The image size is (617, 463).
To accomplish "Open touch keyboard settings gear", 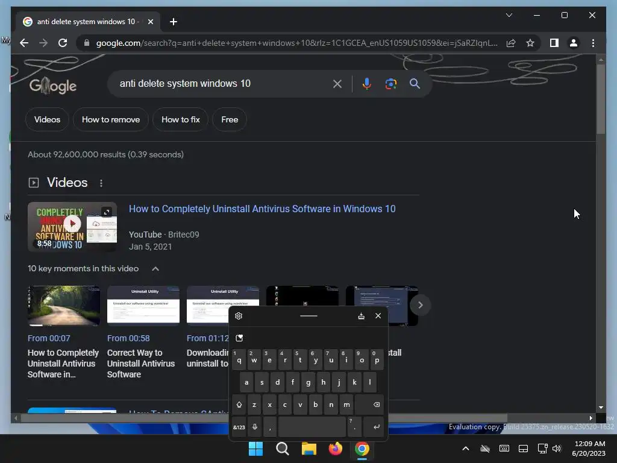I will tap(239, 316).
